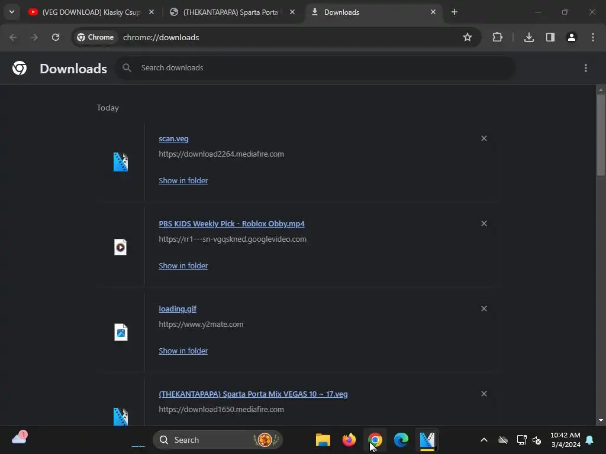Screen dimensions: 606x454
Task: Open File Explorer from the taskbar
Action: tap(323, 440)
